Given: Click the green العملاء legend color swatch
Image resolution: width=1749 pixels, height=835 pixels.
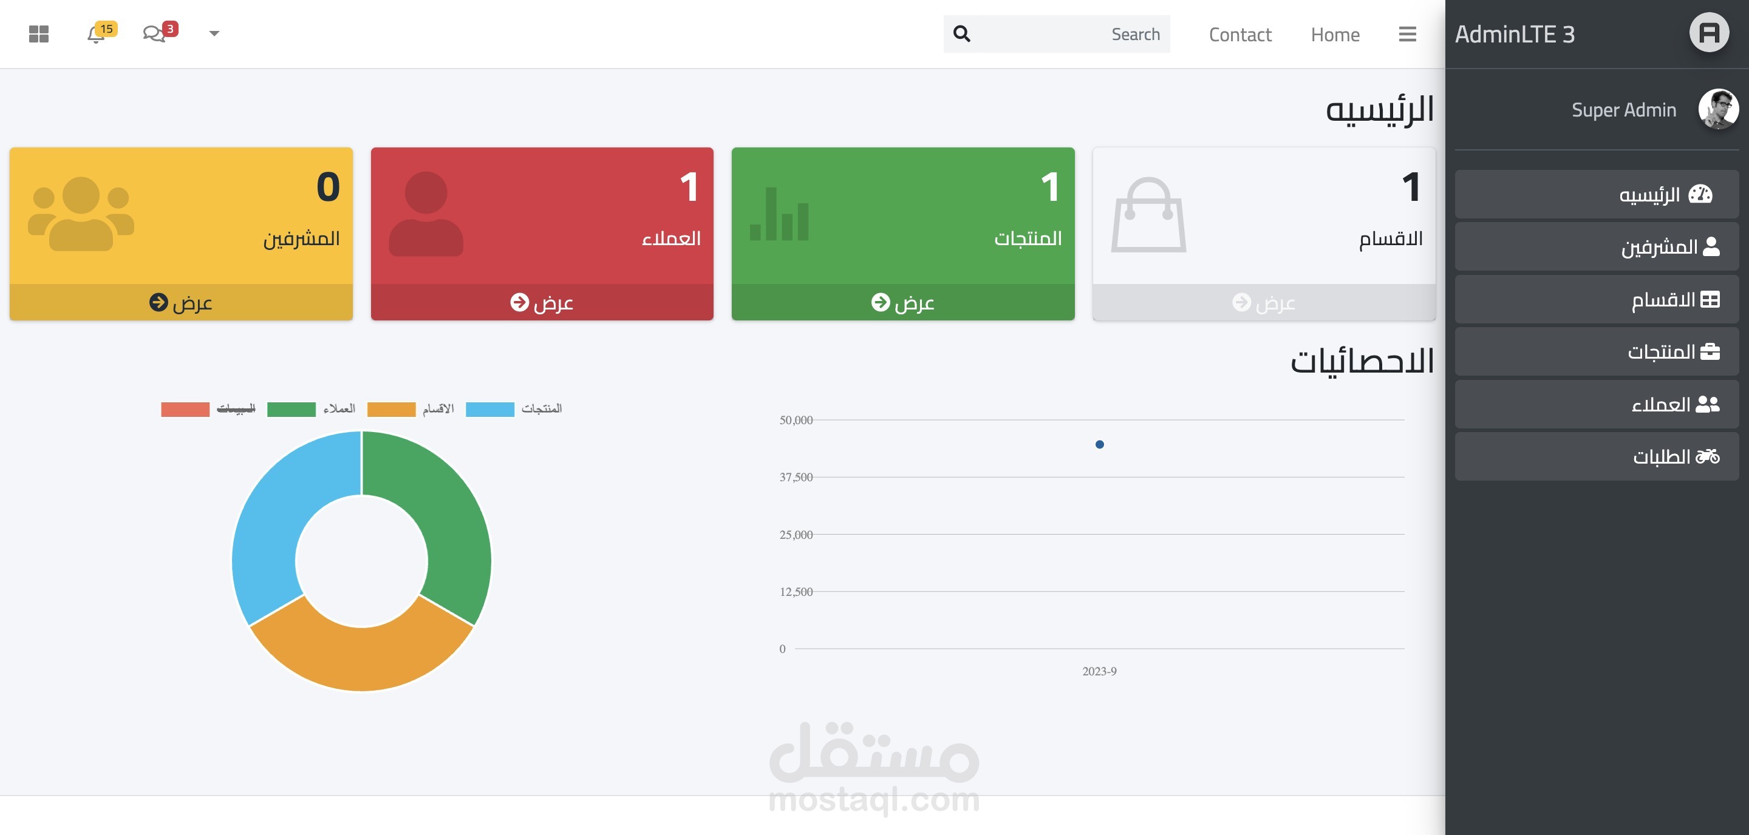Looking at the screenshot, I should tap(291, 409).
